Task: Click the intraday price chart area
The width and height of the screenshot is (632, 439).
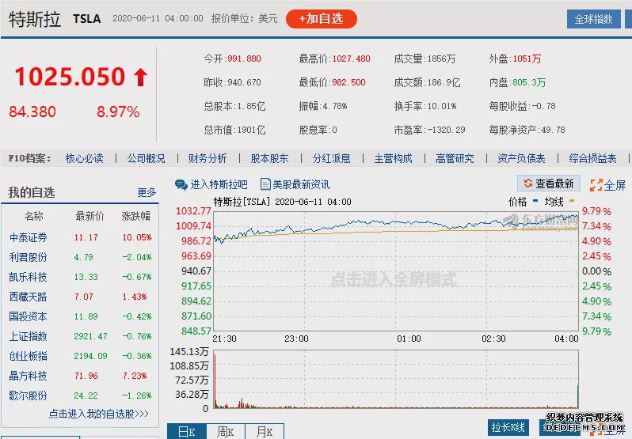Action: pos(396,271)
